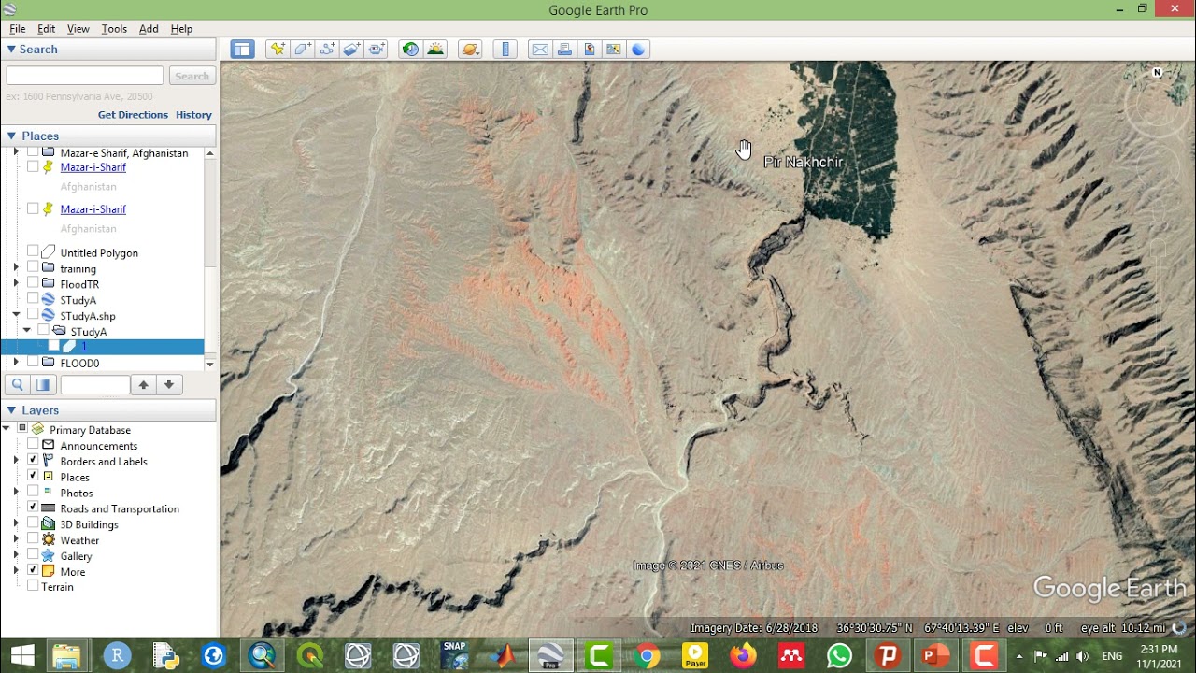Screen dimensions: 1196x673
Task: Open WhatsApp from the taskbar
Action: (x=840, y=656)
